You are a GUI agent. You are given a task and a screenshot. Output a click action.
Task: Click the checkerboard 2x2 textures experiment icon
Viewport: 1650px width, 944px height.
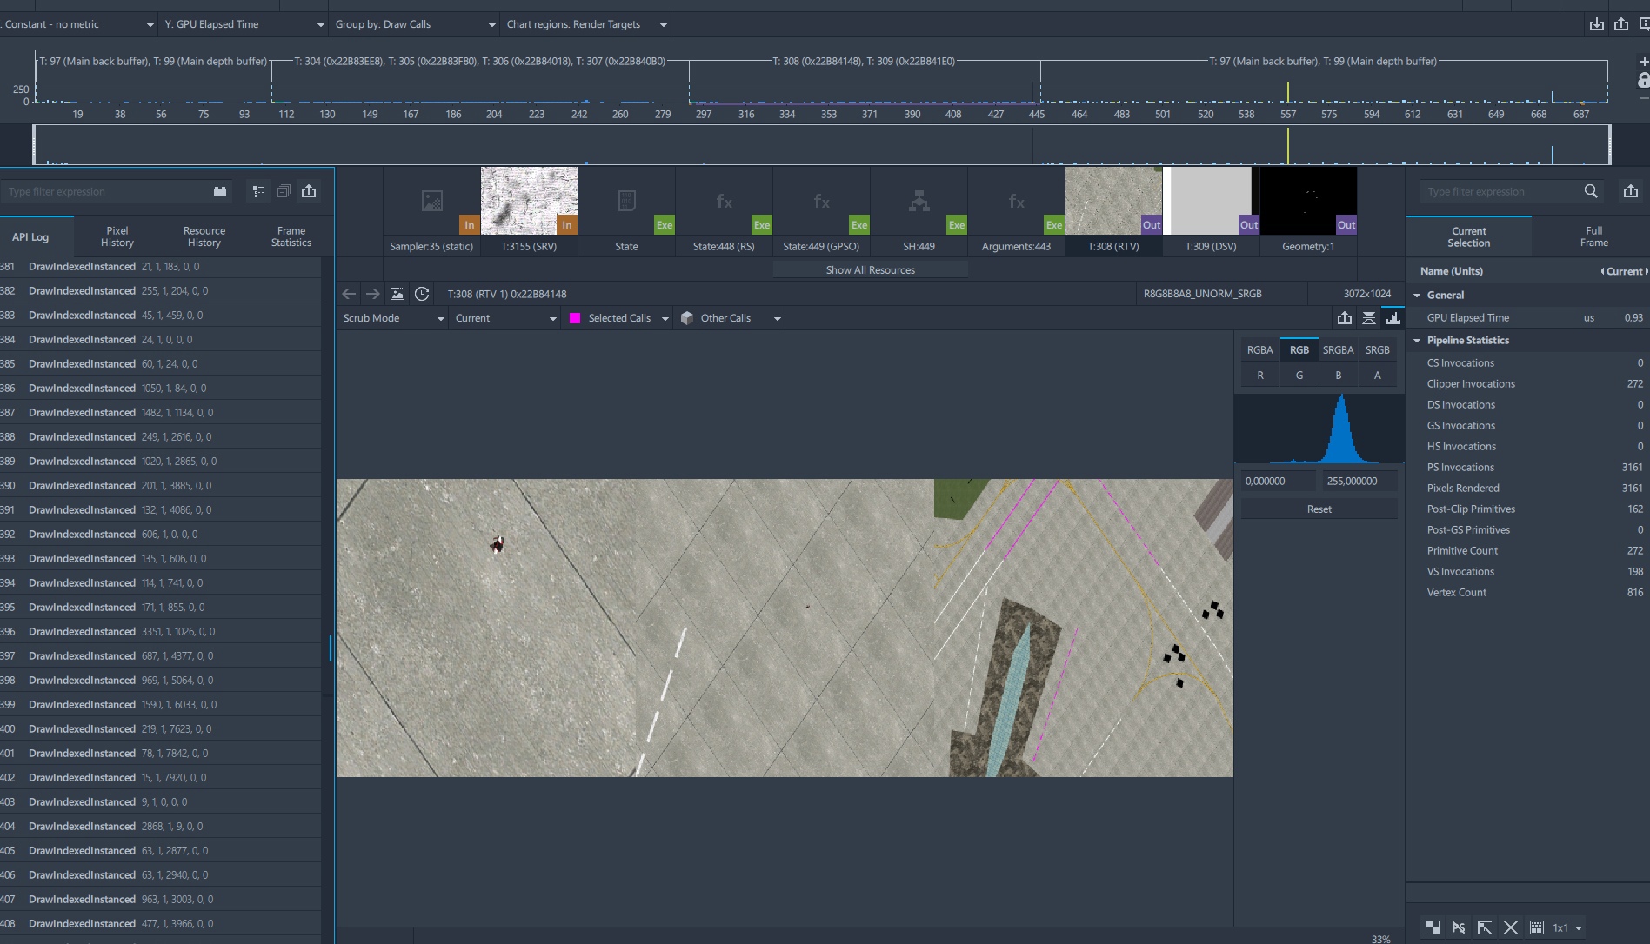click(1433, 927)
